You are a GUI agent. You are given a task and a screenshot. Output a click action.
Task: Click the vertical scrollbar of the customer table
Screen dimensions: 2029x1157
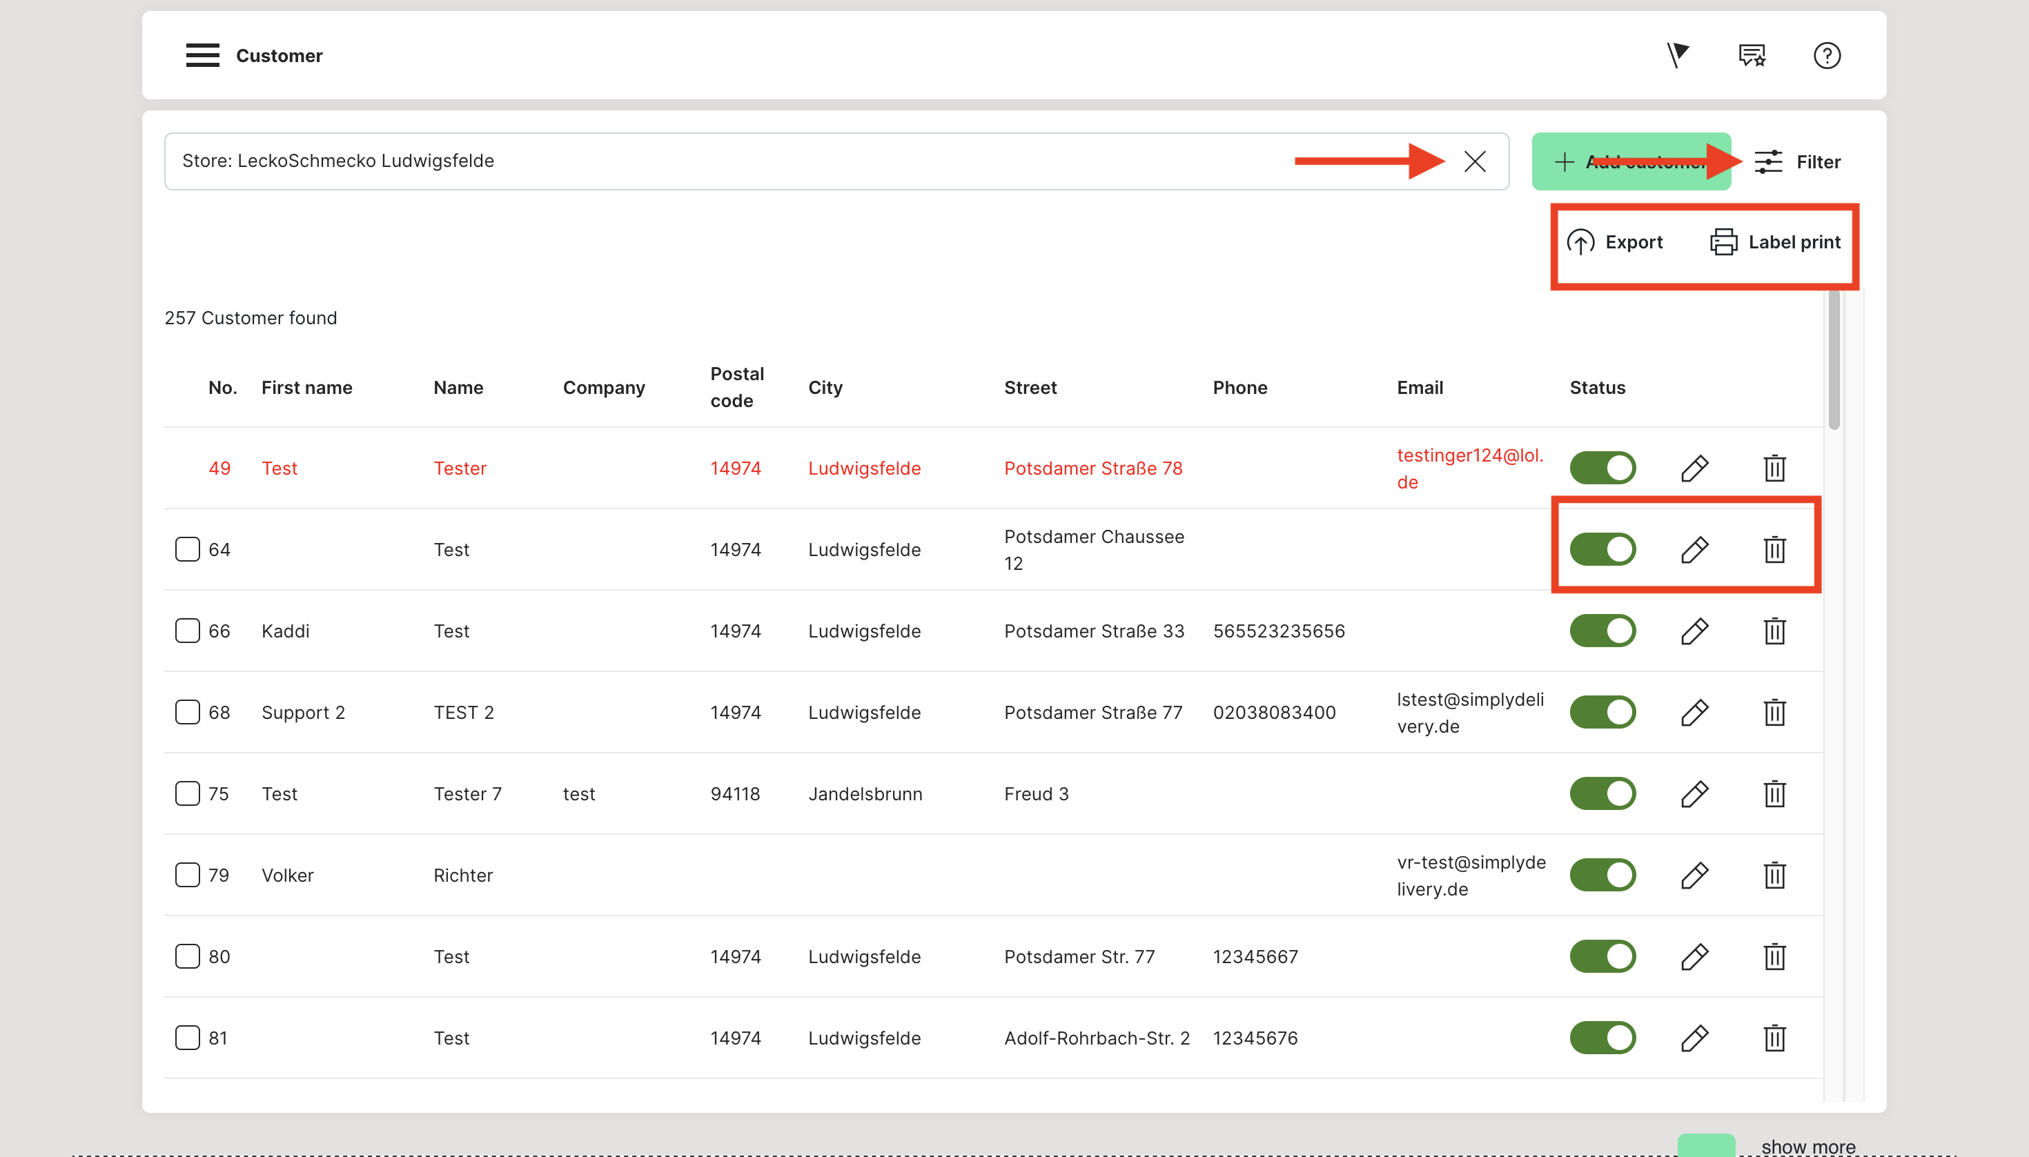[x=1834, y=361]
